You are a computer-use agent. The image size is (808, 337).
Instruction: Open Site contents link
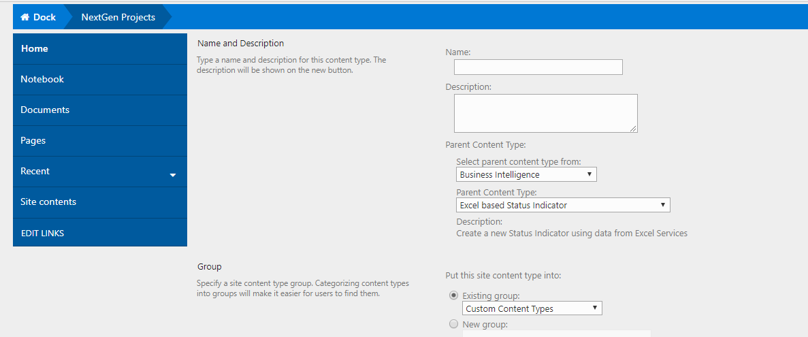coord(100,202)
